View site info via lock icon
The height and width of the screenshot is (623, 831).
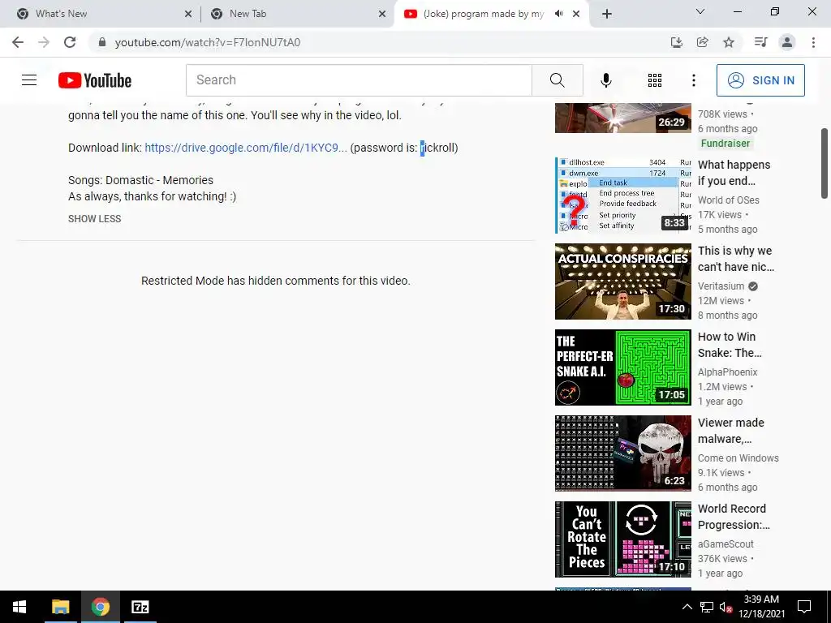(x=102, y=42)
